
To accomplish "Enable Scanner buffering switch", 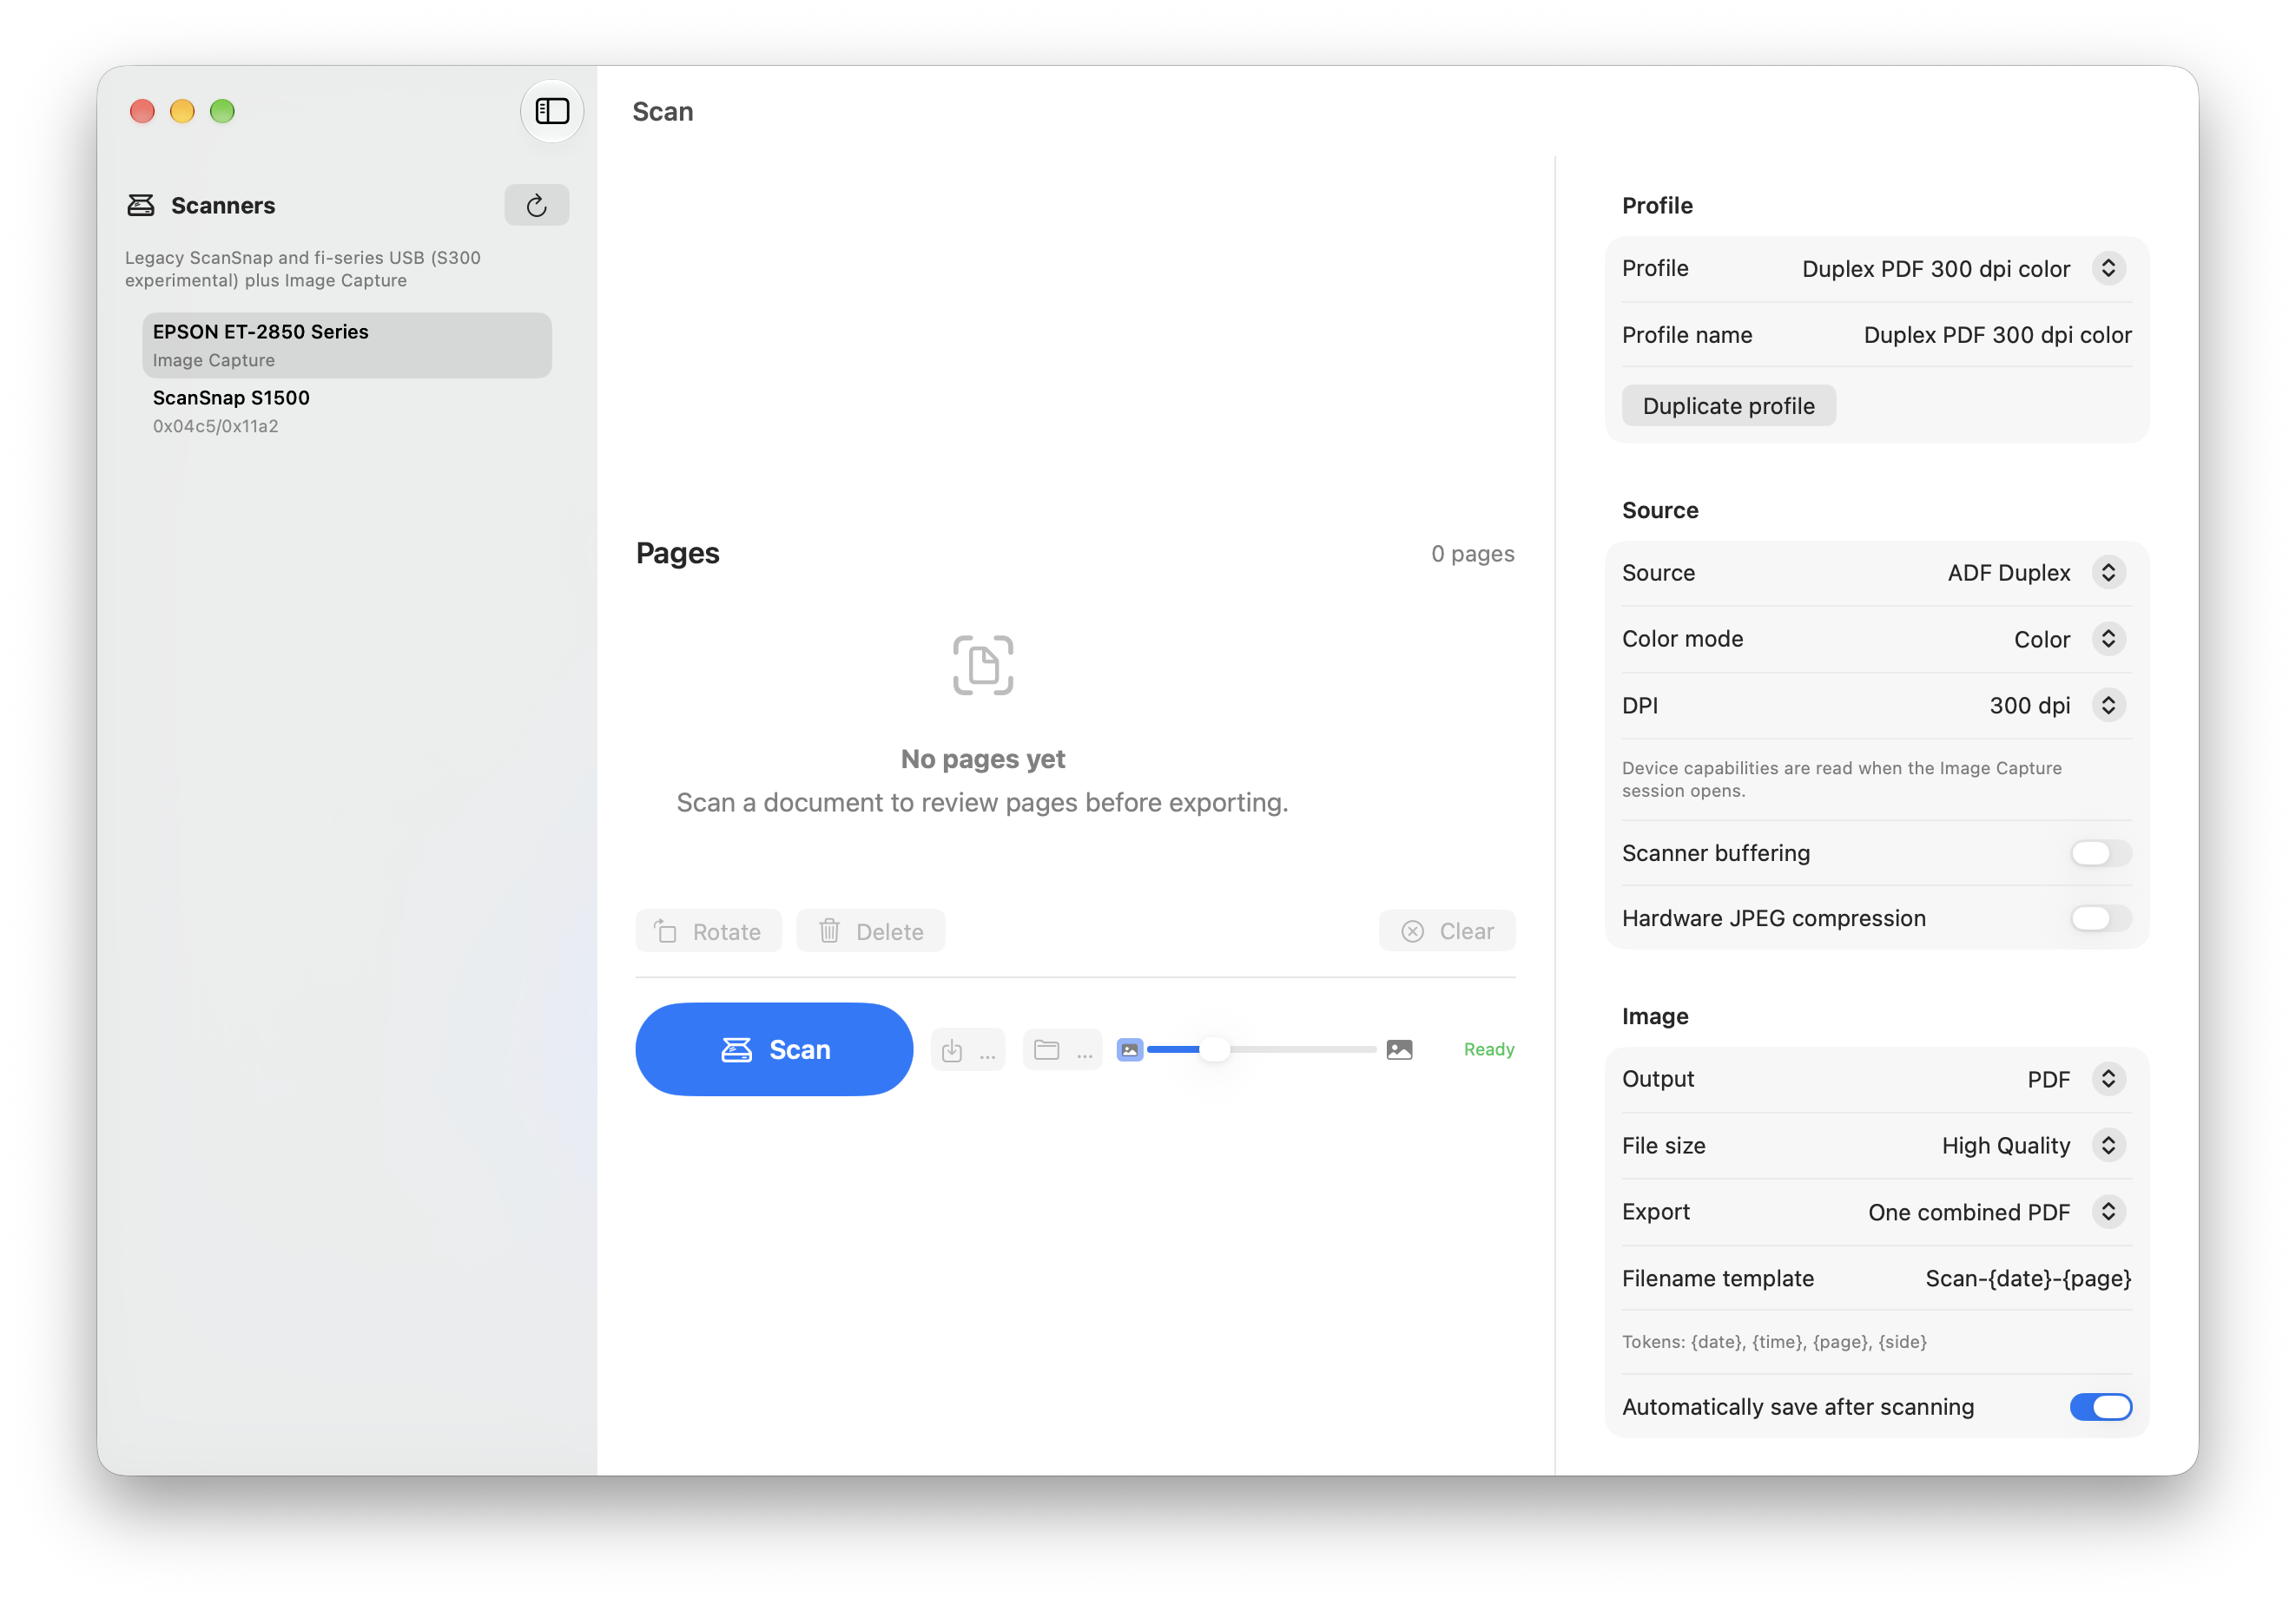I will click(2100, 852).
